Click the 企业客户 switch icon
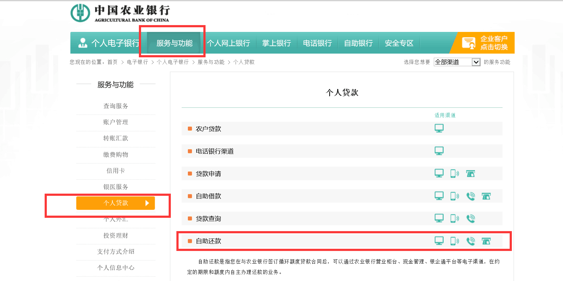The width and height of the screenshot is (563, 281). tap(468, 43)
